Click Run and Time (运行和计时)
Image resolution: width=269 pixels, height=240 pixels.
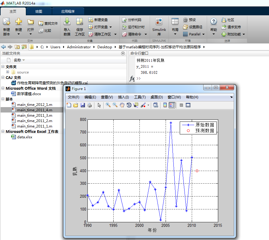(133, 27)
